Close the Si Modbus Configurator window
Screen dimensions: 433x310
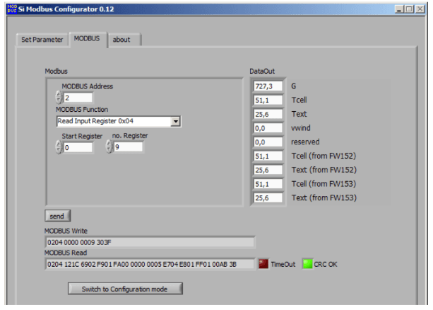pos(420,9)
